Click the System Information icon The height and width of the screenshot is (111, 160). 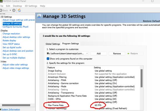point(1,110)
